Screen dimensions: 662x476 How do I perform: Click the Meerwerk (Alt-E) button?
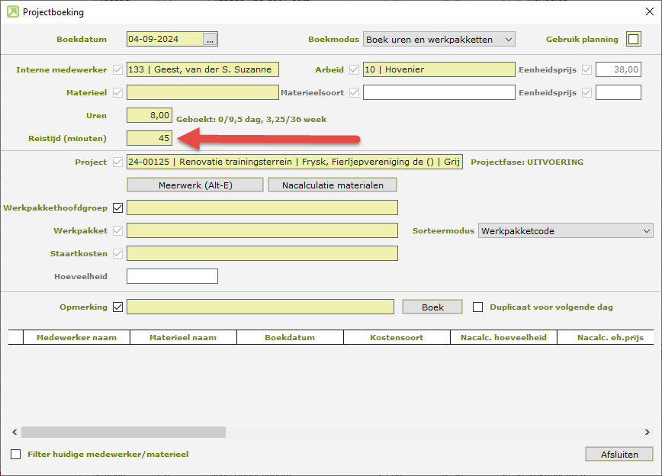[194, 185]
